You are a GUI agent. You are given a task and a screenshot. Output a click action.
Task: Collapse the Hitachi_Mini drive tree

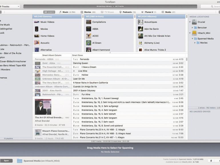coord(190,33)
